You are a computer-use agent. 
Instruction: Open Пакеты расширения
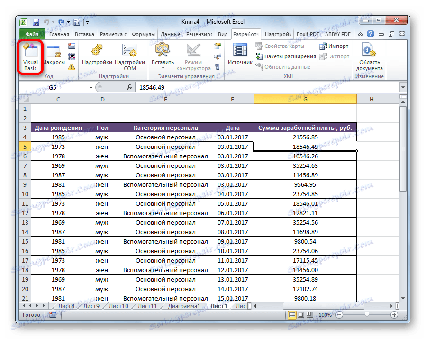(x=286, y=56)
